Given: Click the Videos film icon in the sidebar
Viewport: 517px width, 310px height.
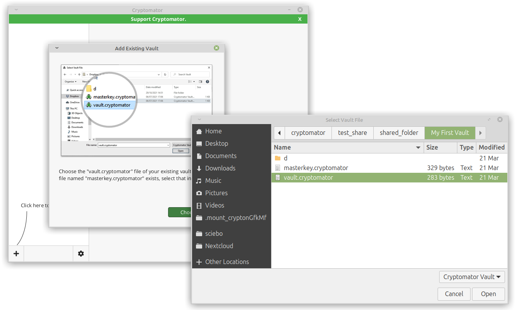Looking at the screenshot, I should [199, 205].
